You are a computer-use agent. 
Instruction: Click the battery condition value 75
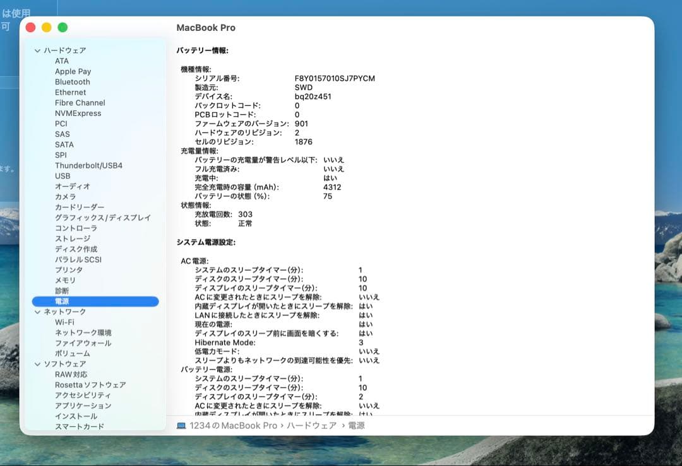pos(328,197)
